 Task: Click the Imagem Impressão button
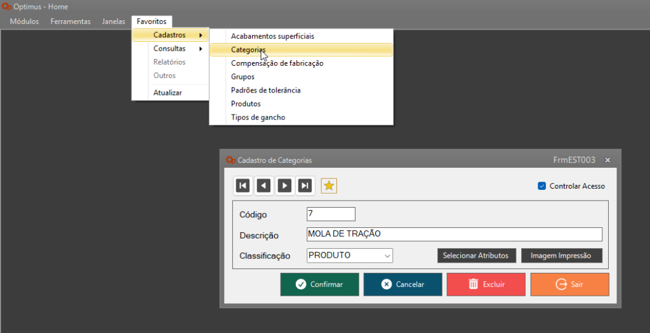(x=561, y=256)
